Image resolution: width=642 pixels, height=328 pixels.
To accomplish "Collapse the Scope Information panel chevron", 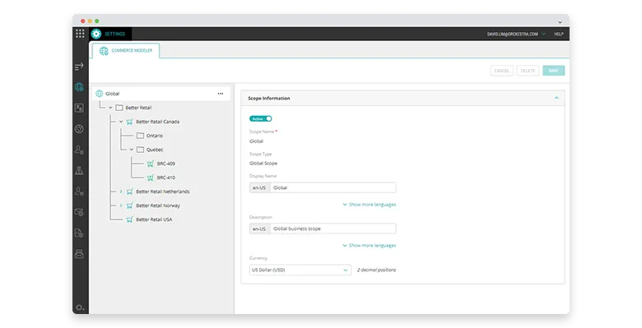I will coord(556,98).
